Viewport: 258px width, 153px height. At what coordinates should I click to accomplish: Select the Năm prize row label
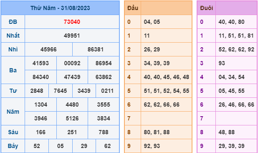(13, 112)
